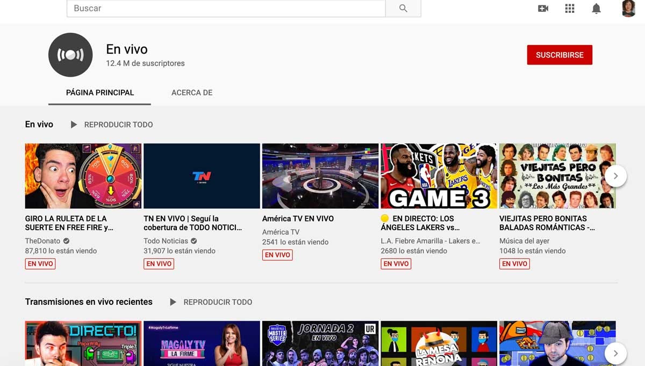This screenshot has height=366, width=645.
Task: Switch to the ACERCA DE tab
Action: [x=192, y=92]
